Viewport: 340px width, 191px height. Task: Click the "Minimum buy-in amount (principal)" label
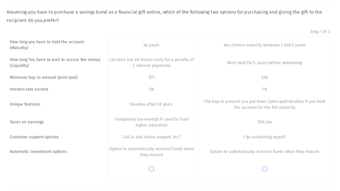(43, 77)
